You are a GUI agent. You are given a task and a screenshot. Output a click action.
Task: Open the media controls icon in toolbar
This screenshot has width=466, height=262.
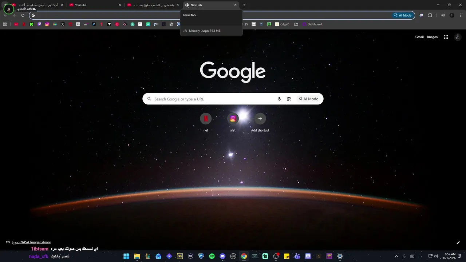(x=443, y=15)
